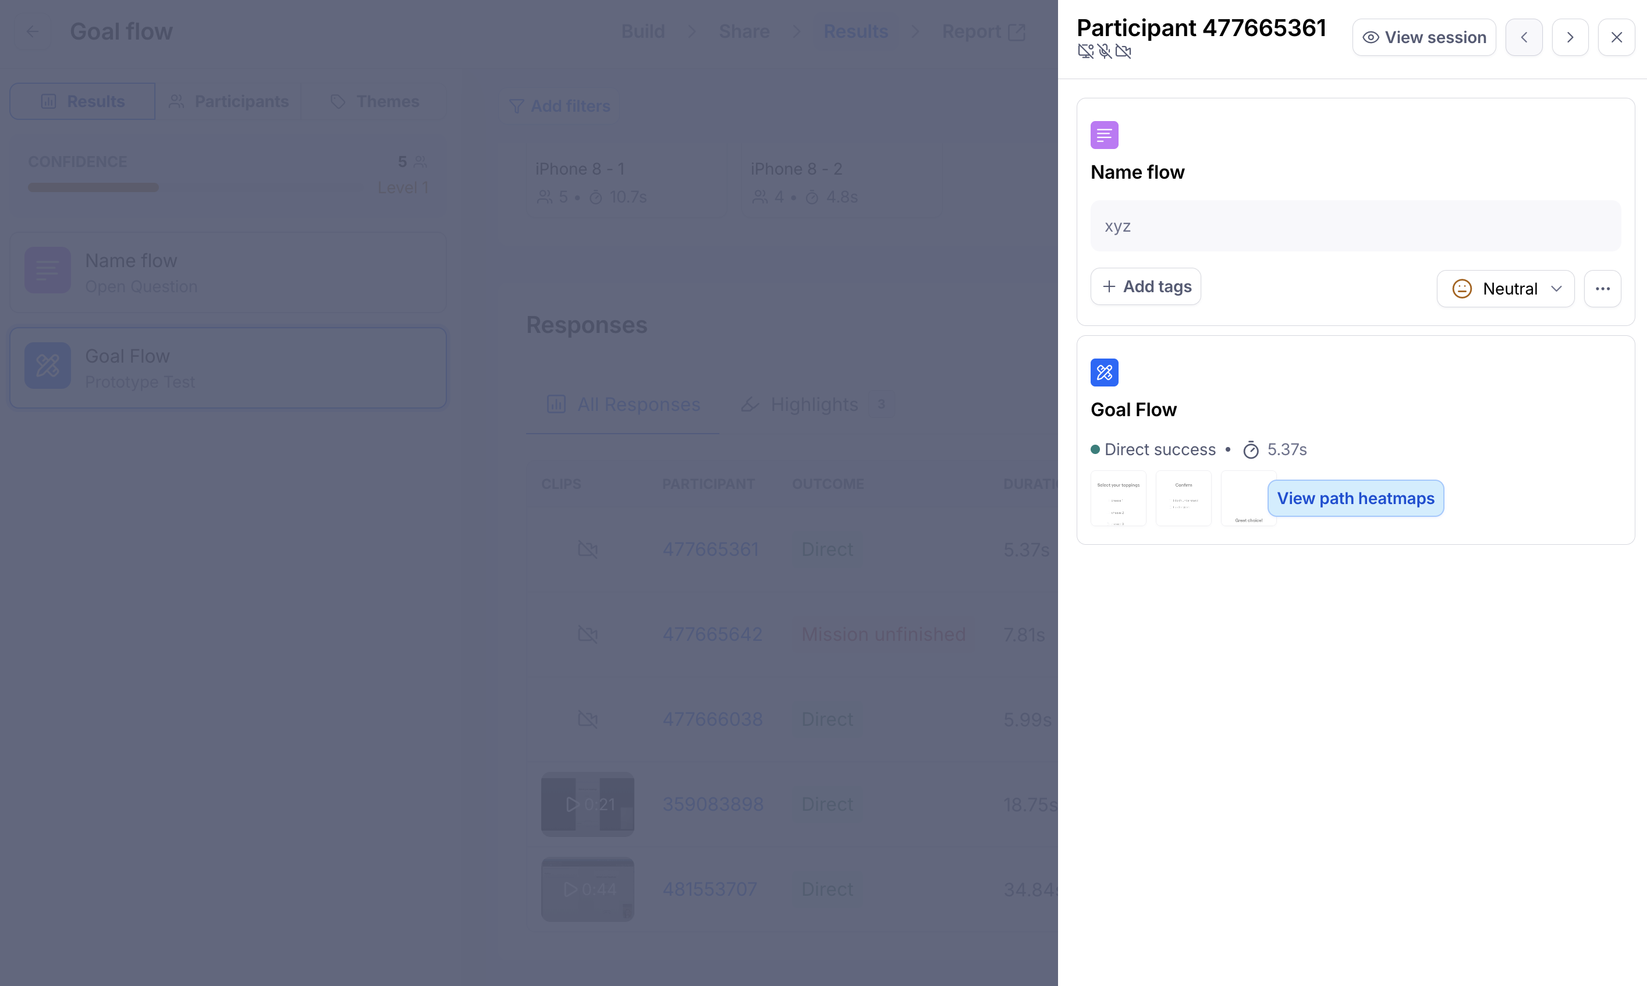
Task: Click View path heatmaps button
Action: click(x=1355, y=498)
